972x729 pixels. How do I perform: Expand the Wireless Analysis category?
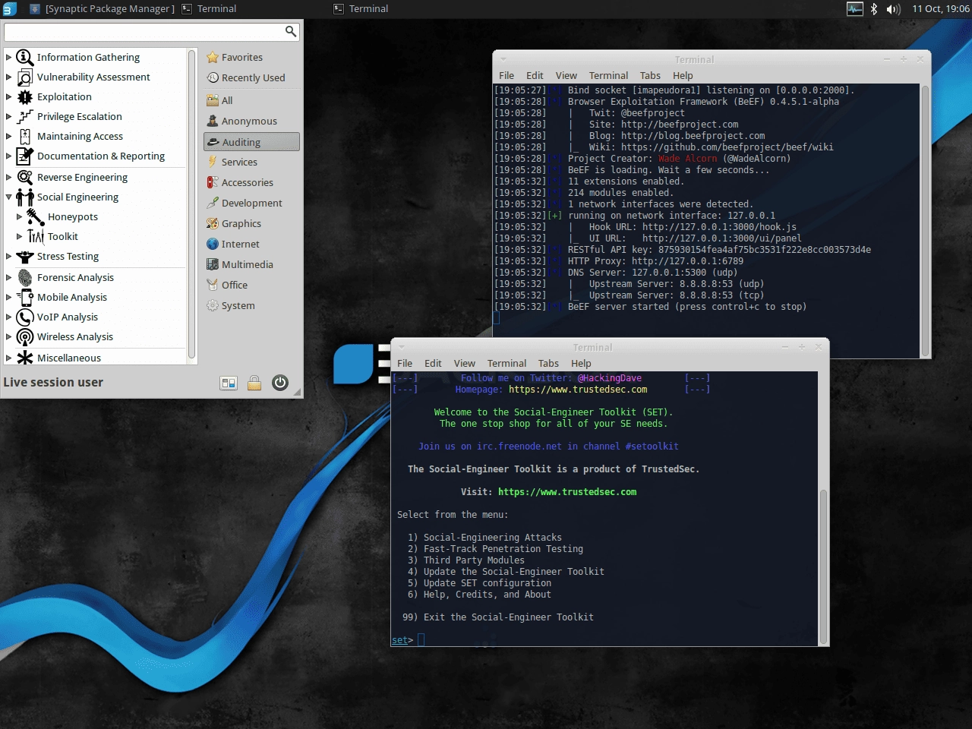pos(8,336)
